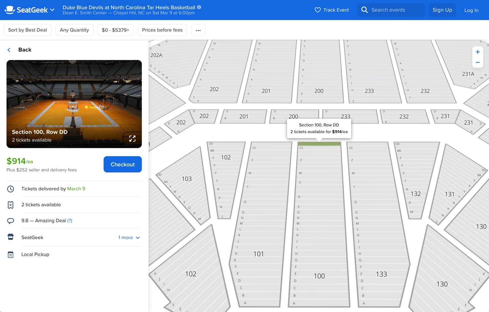Viewport: 489px width, 312px height.
Task: Click the Local Pickup calendar icon
Action: (11, 255)
